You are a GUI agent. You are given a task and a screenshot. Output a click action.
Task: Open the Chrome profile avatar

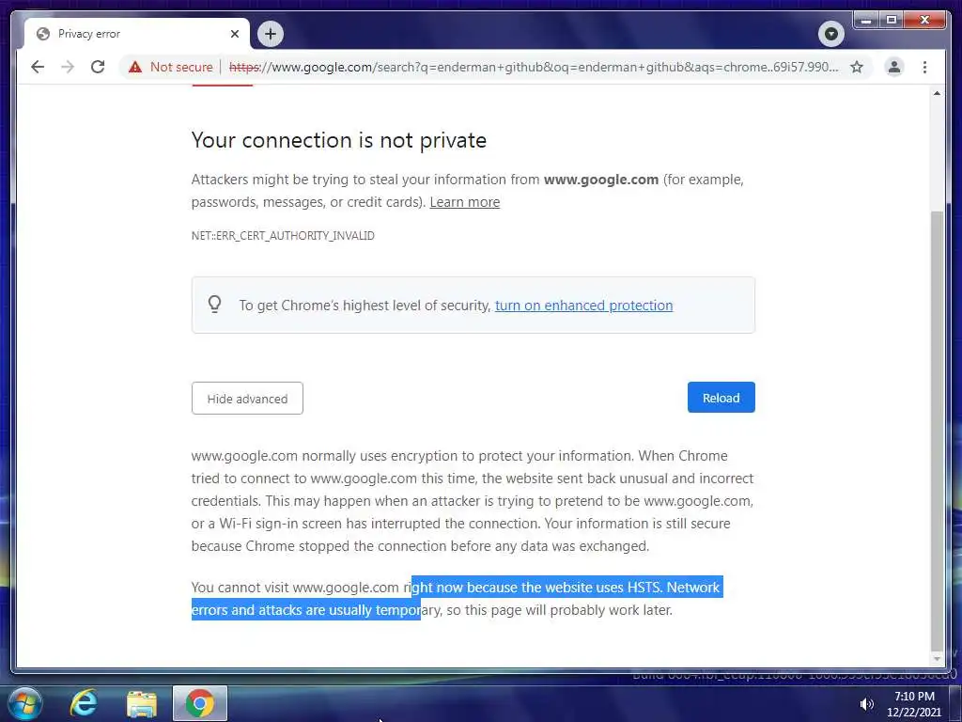click(x=894, y=67)
